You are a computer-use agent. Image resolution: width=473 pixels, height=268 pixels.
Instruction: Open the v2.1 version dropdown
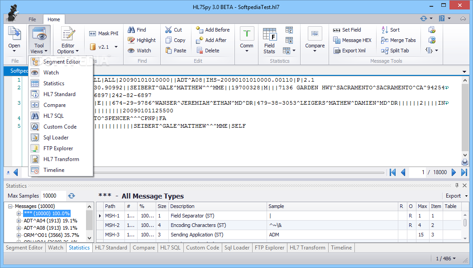116,47
